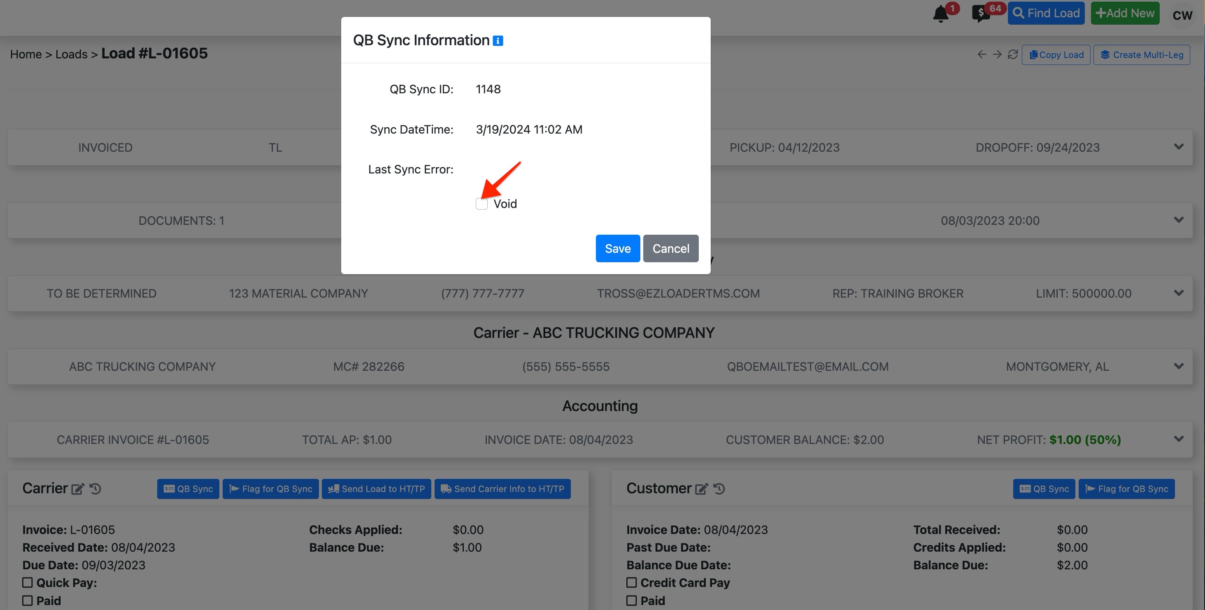Click the refresh load icon
The height and width of the screenshot is (610, 1205).
coord(1012,55)
